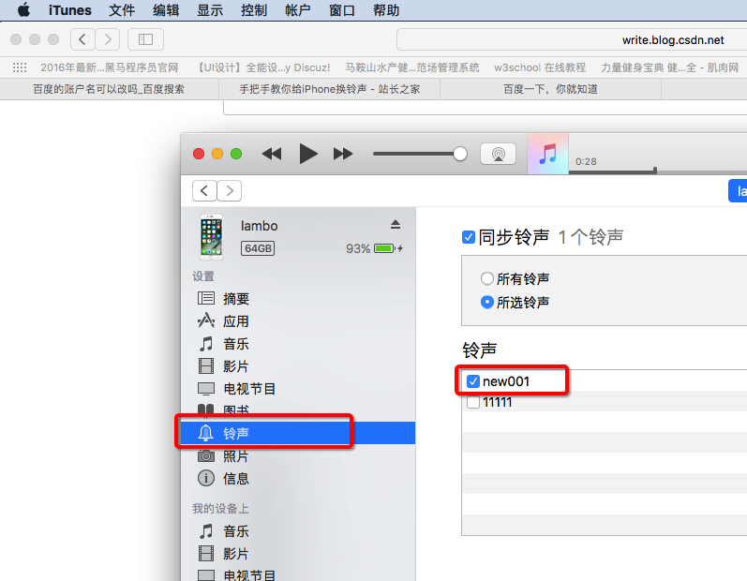
Task: Click the iTunes forward navigation arrow
Action: 229,191
